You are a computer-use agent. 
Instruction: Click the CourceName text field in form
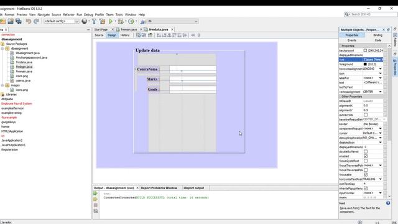(x=193, y=69)
